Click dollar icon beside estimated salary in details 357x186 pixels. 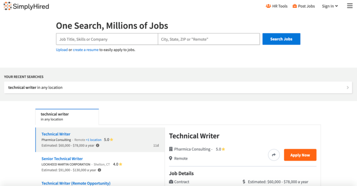pyautogui.click(x=244, y=182)
